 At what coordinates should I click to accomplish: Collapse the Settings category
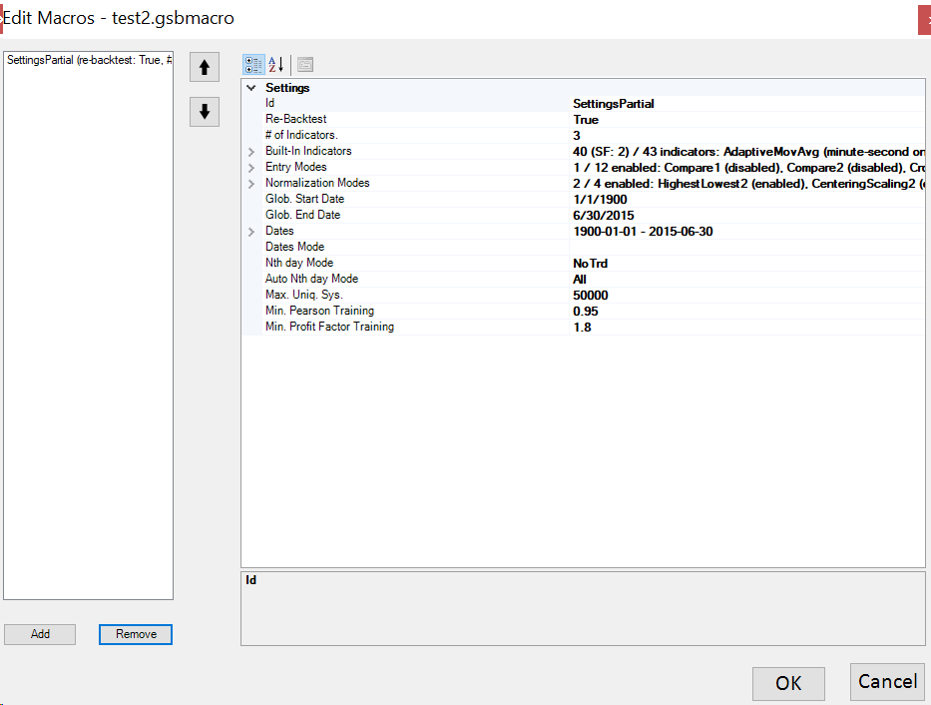click(251, 88)
